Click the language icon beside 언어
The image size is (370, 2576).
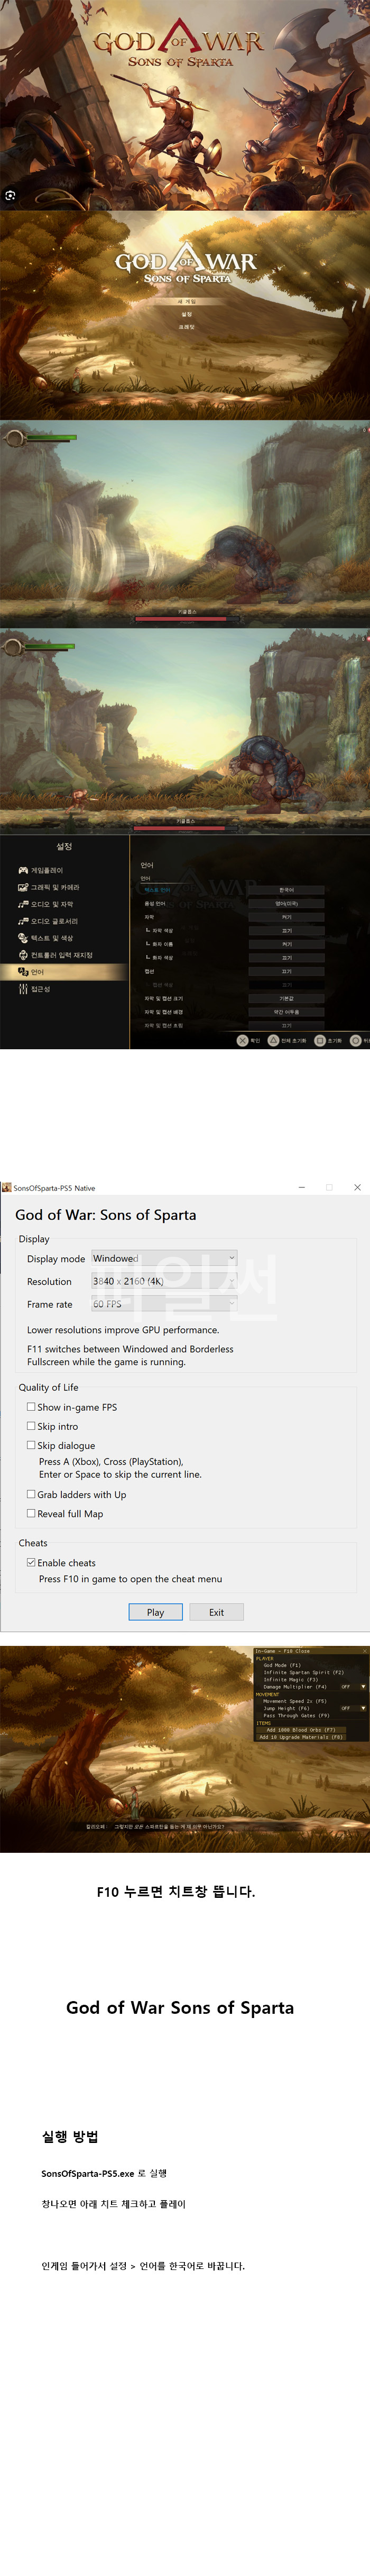click(x=23, y=972)
